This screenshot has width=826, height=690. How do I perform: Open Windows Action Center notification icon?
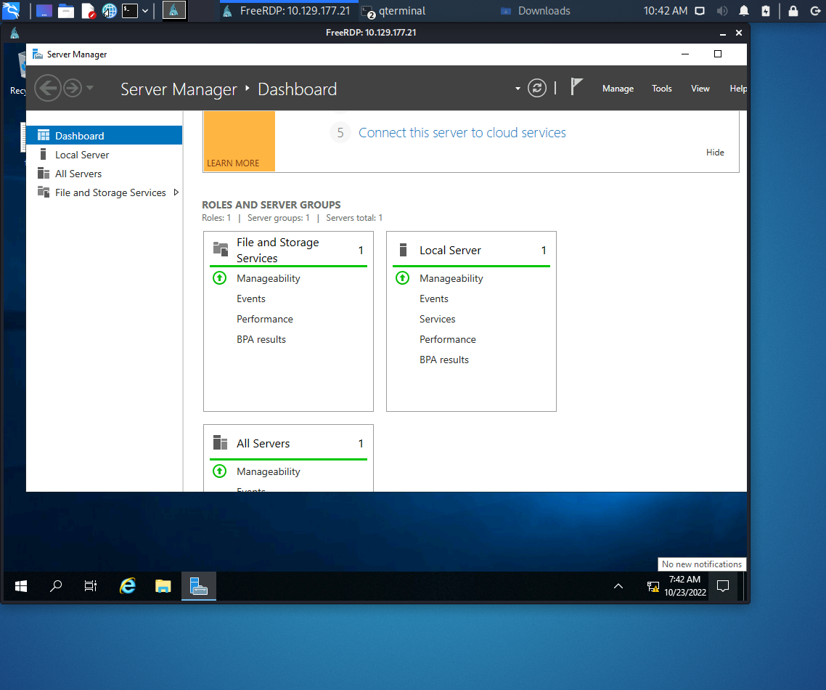click(x=723, y=585)
